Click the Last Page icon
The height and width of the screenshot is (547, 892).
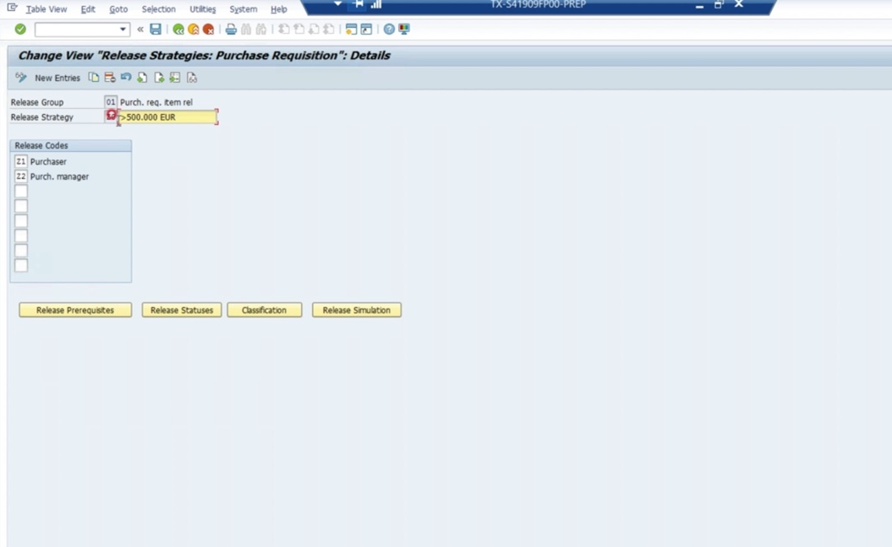(x=329, y=29)
